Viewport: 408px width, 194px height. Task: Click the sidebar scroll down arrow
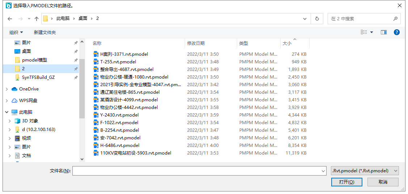click(82, 159)
